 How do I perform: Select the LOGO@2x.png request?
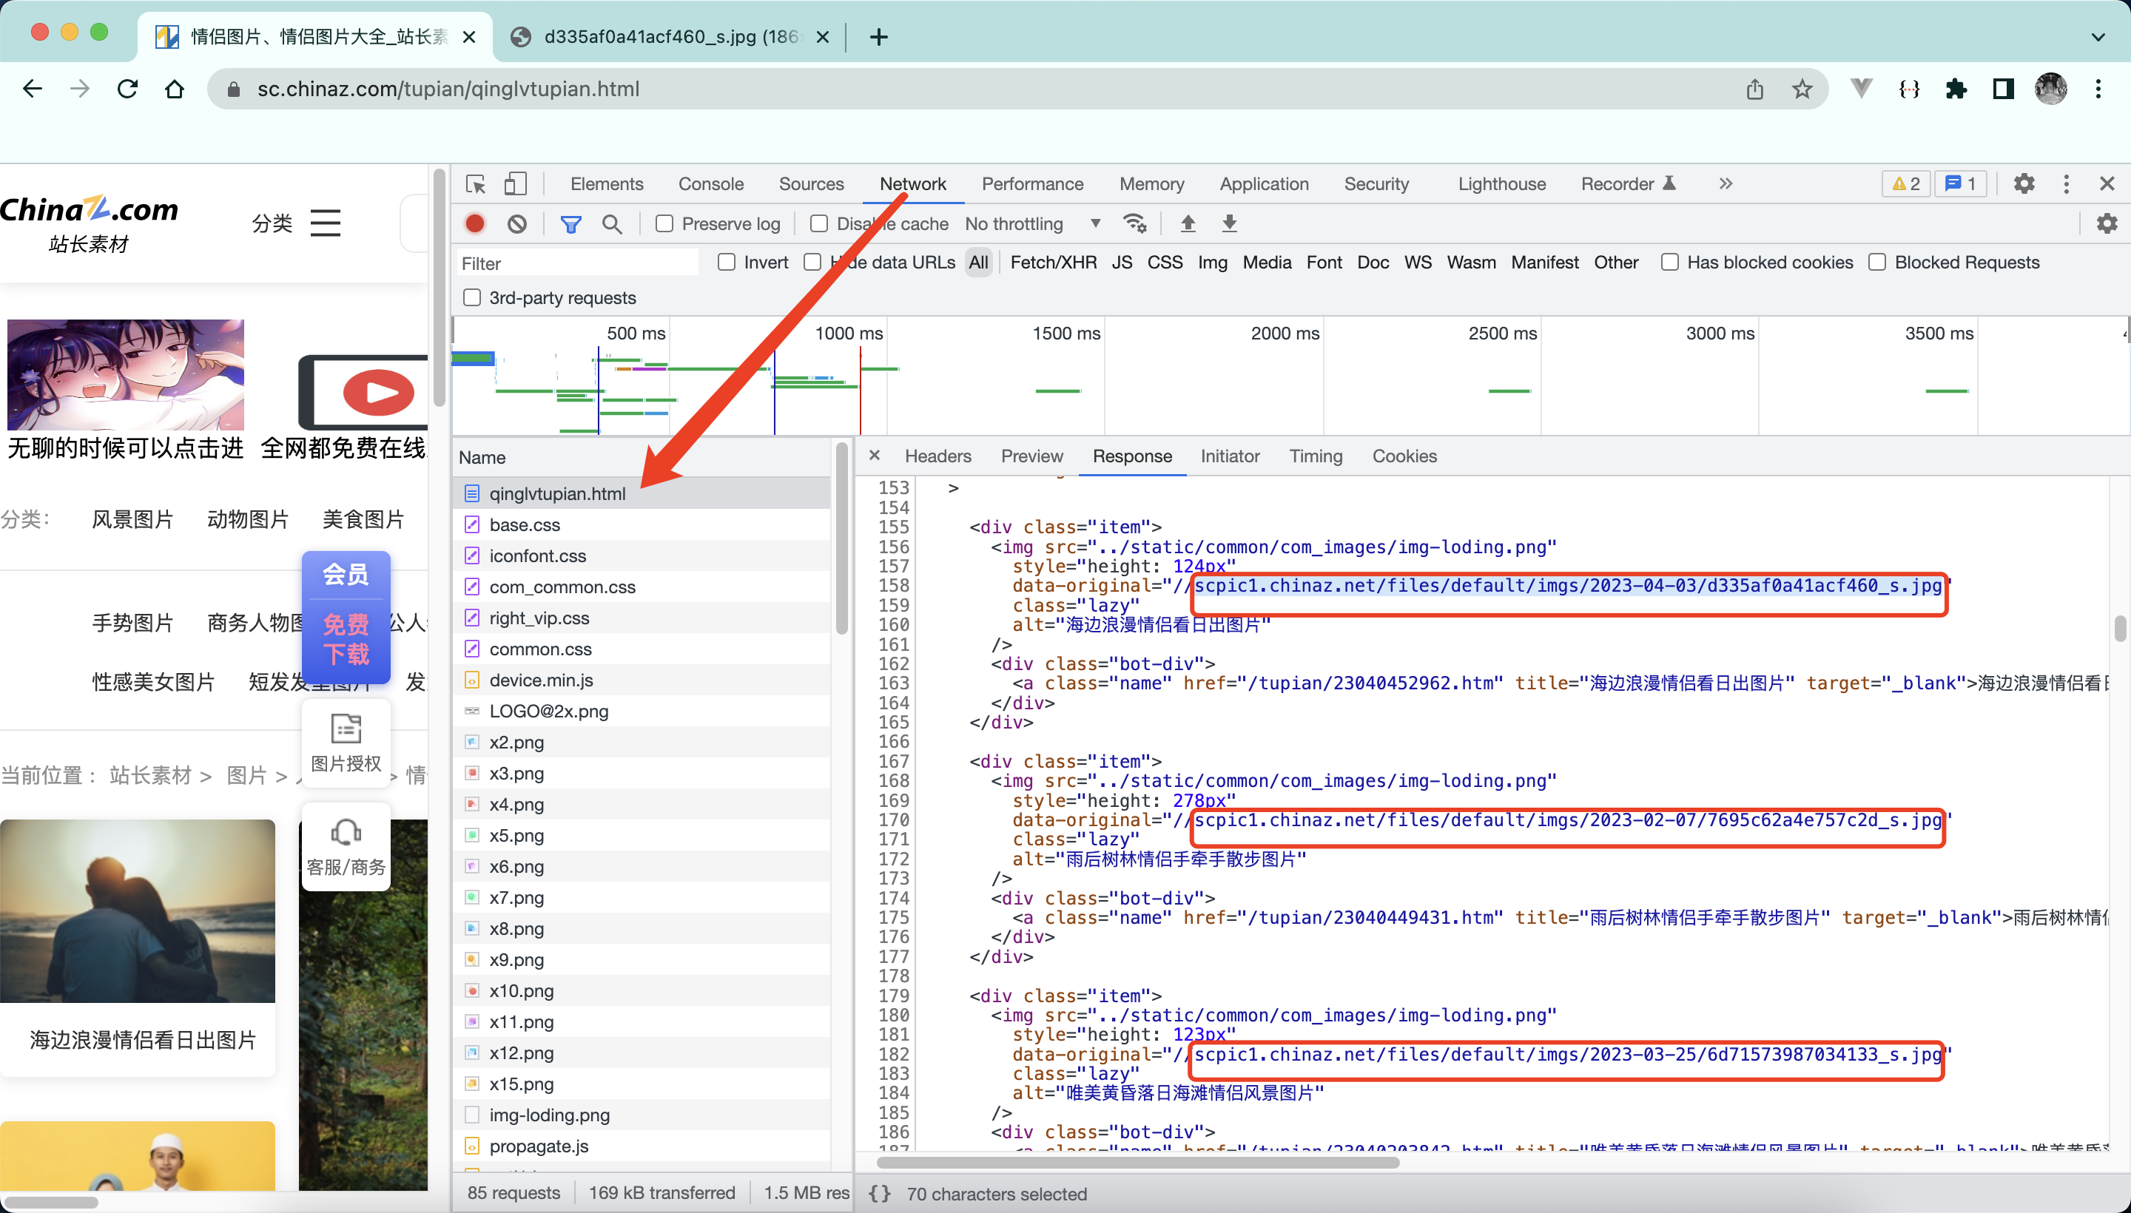click(642, 711)
